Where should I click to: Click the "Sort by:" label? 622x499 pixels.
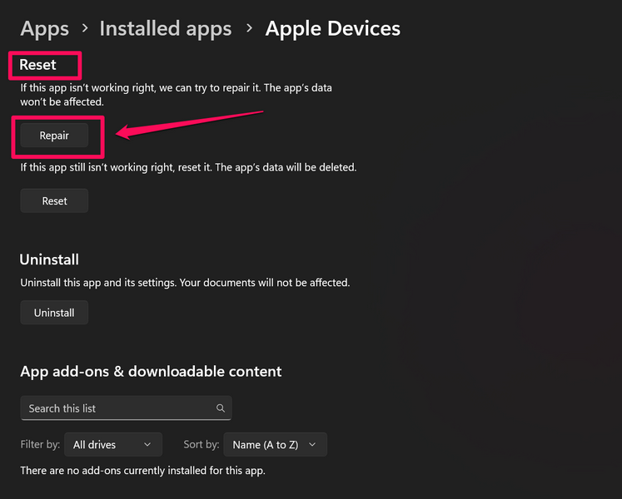[201, 445]
